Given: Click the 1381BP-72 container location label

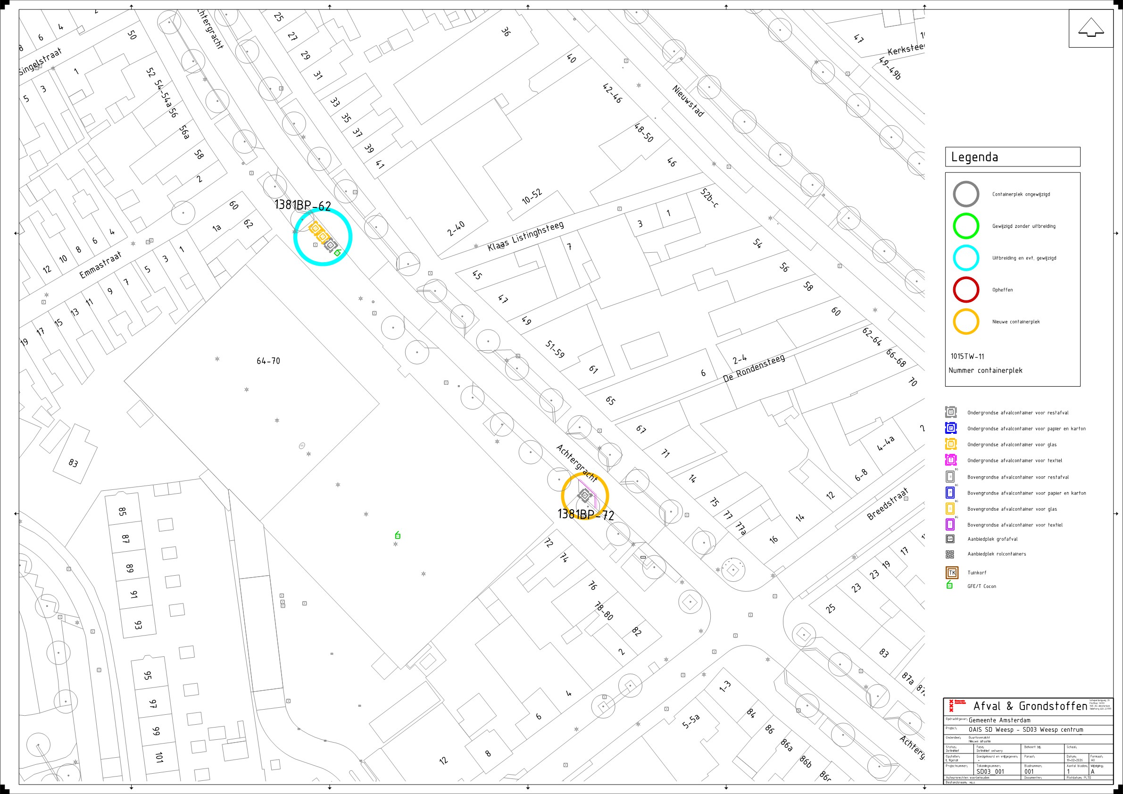Looking at the screenshot, I should (585, 514).
